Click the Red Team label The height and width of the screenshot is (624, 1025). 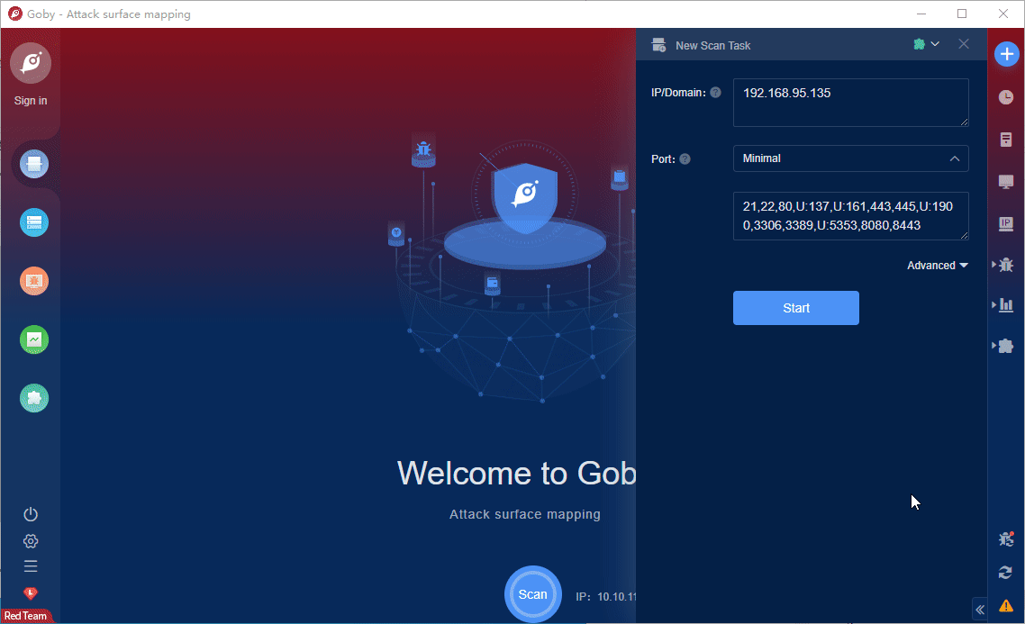(25, 616)
